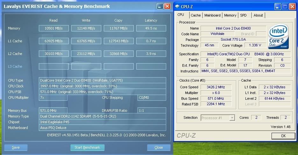This screenshot has width=298, height=155.
Task: Click the Multiplier x 6.0 value
Action: pyautogui.click(x=216, y=93)
